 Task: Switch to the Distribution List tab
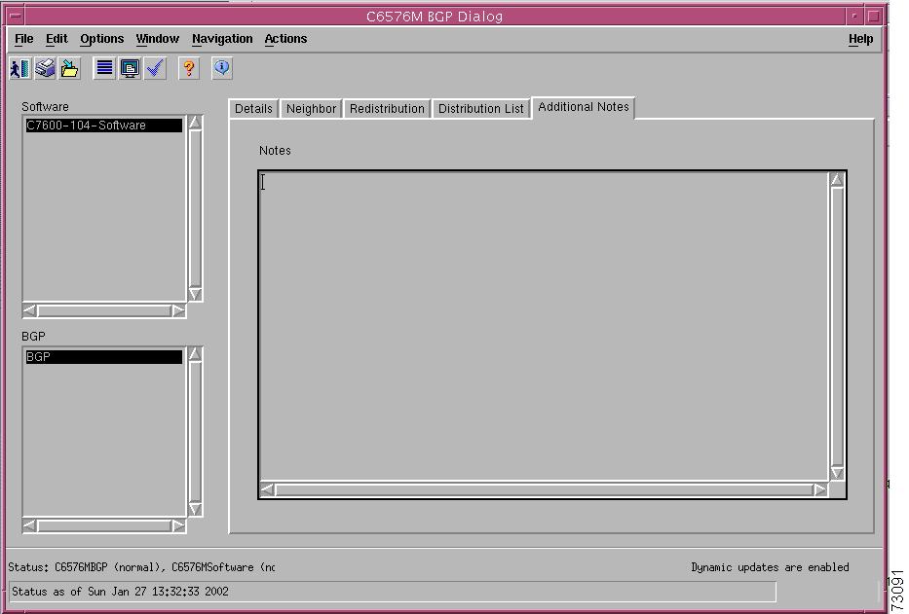tap(480, 108)
